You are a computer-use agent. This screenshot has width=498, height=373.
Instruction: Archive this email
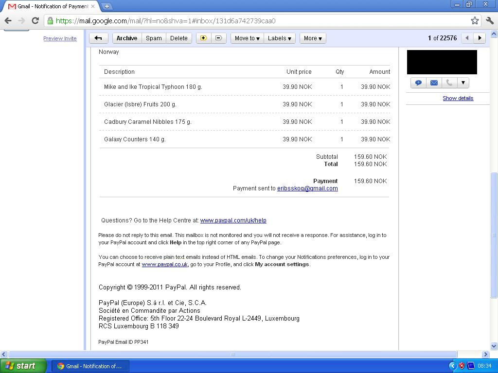[127, 38]
